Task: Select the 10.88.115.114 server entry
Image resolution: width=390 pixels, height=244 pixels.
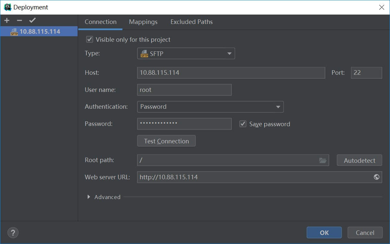Action: [39, 31]
